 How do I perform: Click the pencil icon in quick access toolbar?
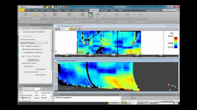[x=64, y=7]
